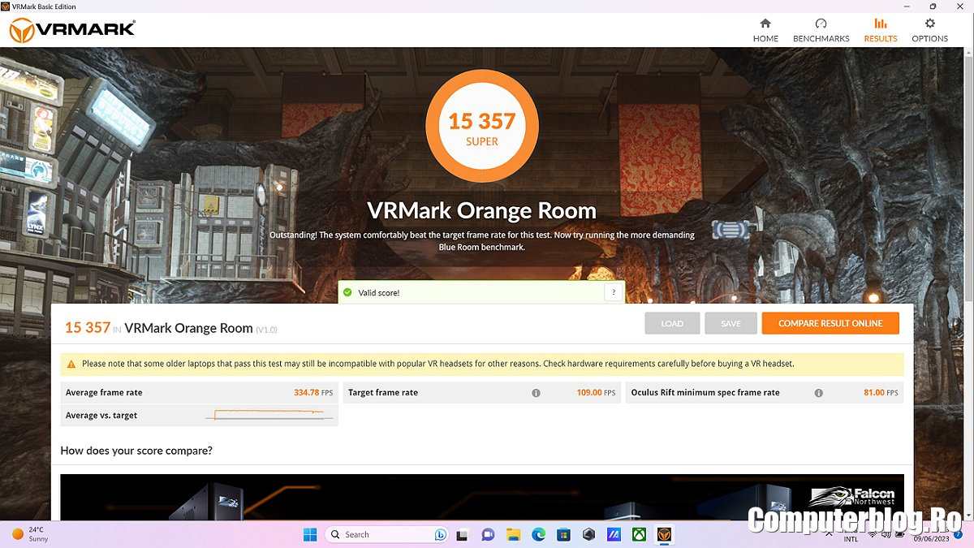
Task: Click the Average vs. target graph
Action: [269, 416]
